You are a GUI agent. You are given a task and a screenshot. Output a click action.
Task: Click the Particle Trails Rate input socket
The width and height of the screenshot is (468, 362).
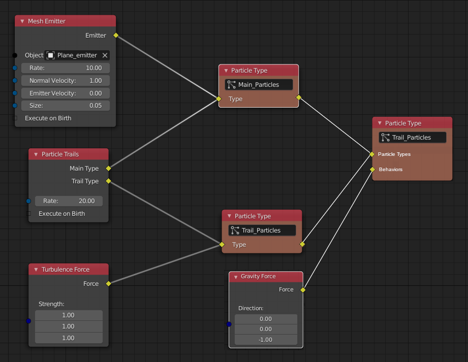coord(28,201)
